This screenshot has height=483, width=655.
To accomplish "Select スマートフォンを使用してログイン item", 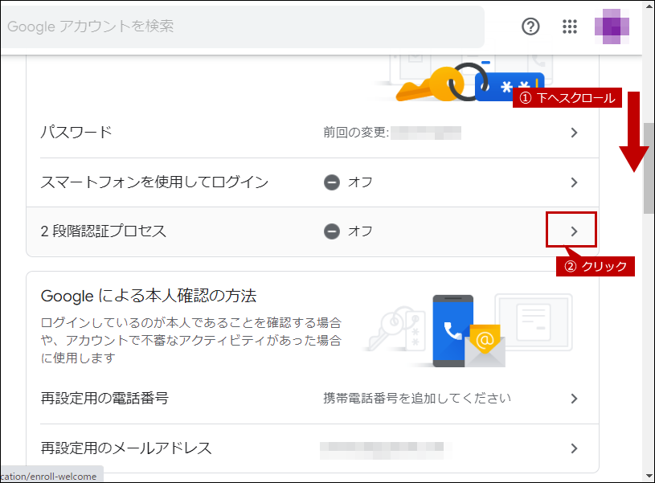I will [x=313, y=182].
